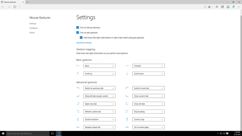242x136 pixels.
Task: Click the taskbar clock
Action: (x=237, y=133)
